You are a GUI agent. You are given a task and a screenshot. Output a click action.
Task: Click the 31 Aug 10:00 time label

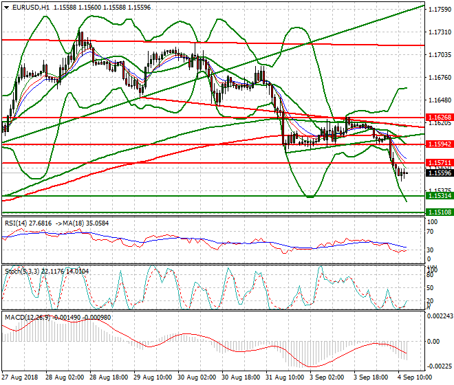[x=285, y=377]
